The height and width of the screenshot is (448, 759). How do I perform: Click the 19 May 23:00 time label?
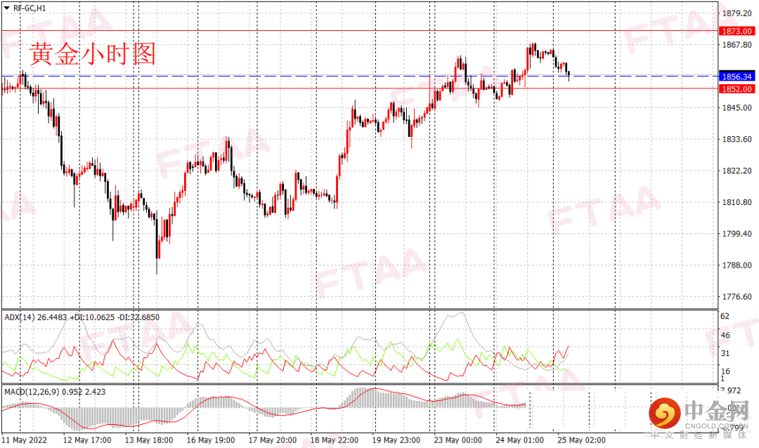click(396, 440)
